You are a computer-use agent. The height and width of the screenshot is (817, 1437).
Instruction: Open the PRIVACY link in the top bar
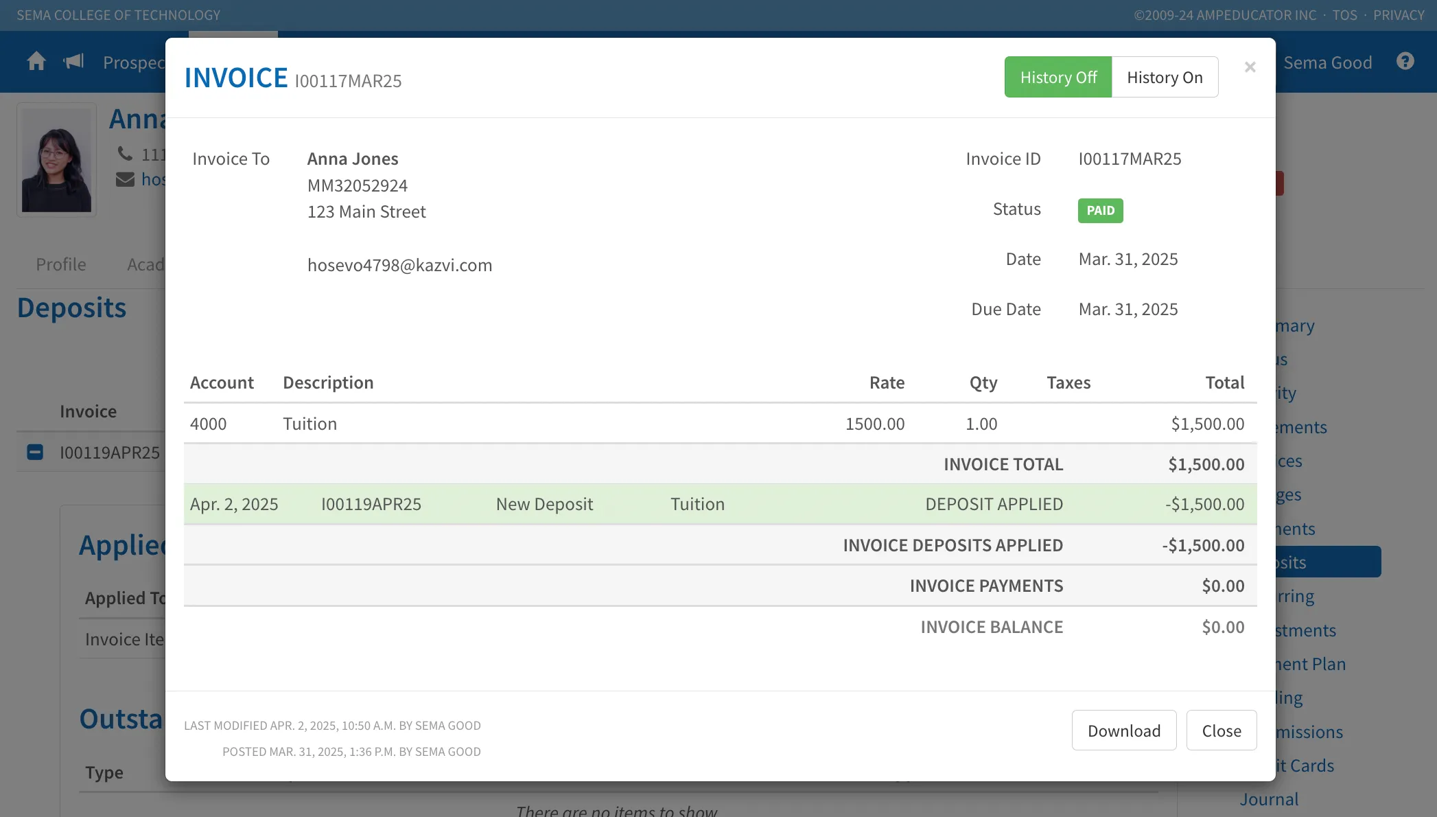tap(1399, 15)
